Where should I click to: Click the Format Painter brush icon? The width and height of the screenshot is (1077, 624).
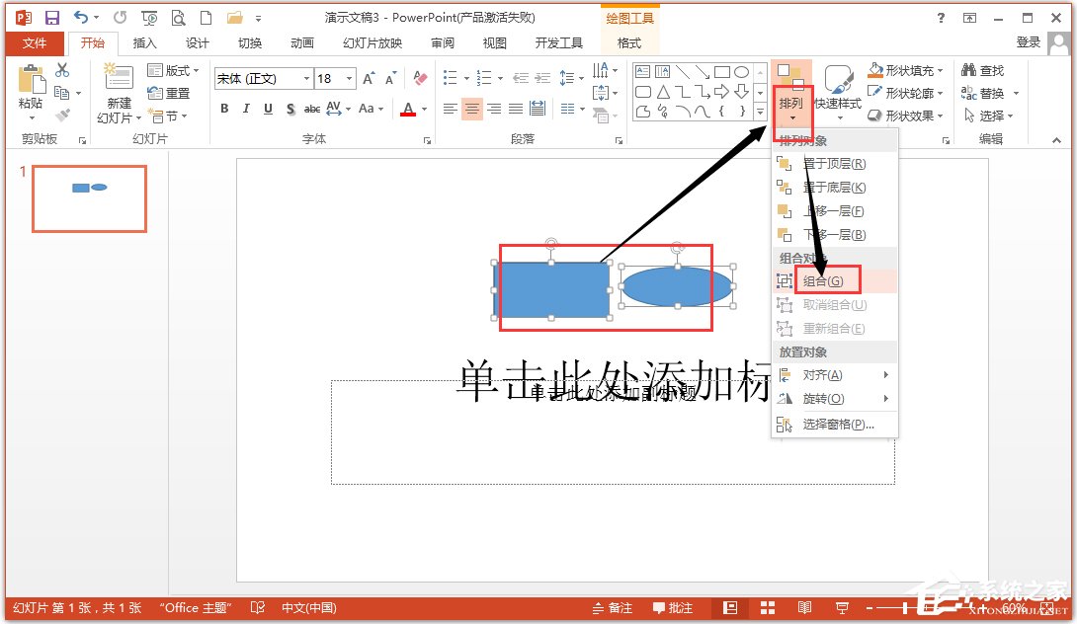pos(62,116)
